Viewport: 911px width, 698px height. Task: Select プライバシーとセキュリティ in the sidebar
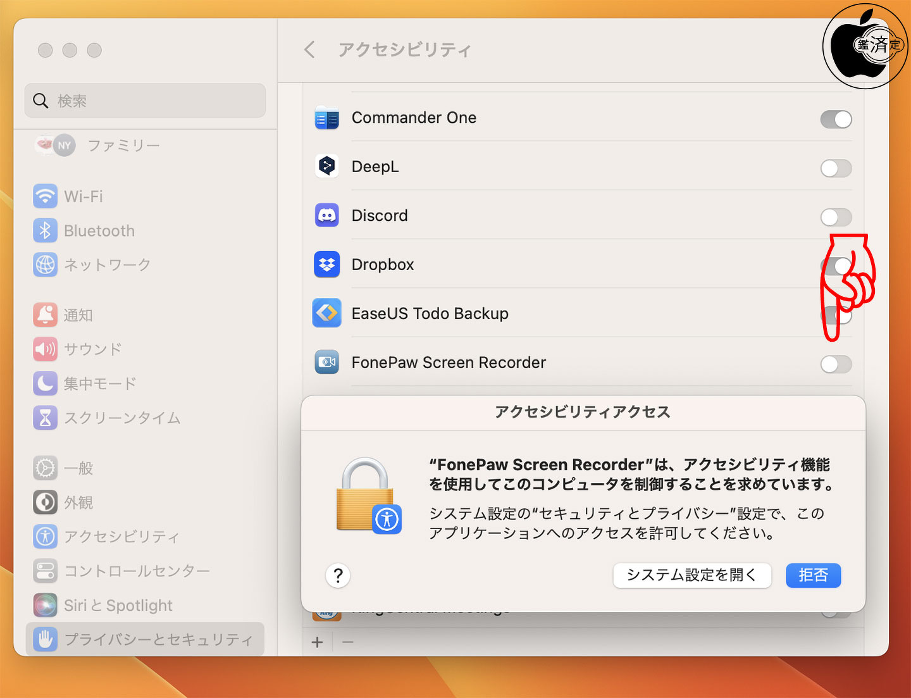click(145, 639)
